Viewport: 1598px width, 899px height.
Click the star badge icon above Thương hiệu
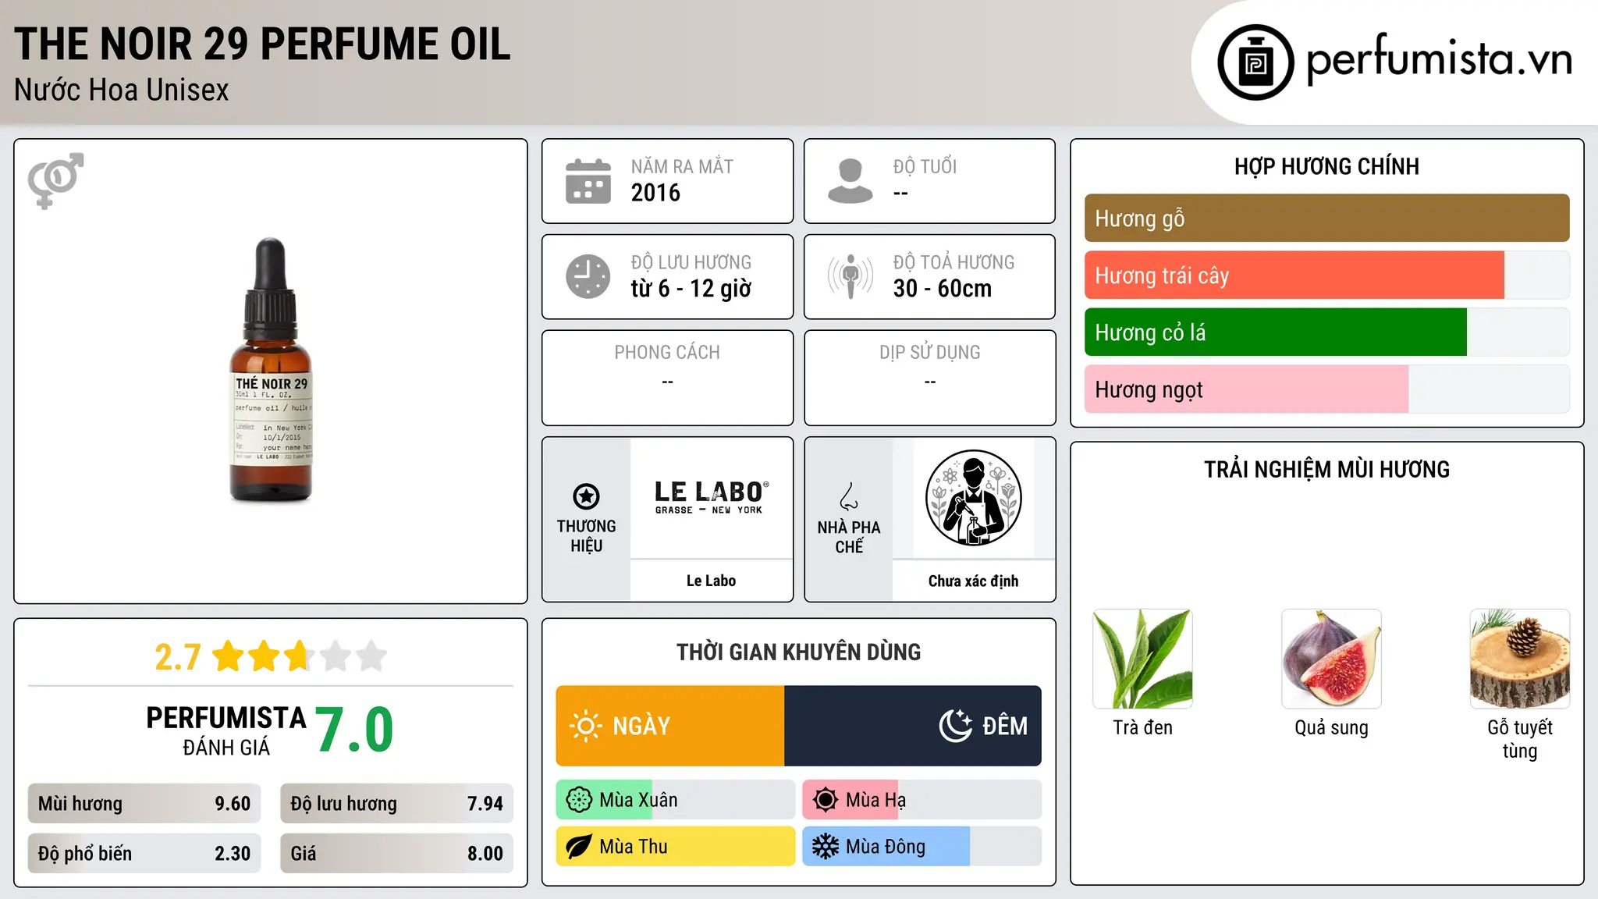point(586,496)
